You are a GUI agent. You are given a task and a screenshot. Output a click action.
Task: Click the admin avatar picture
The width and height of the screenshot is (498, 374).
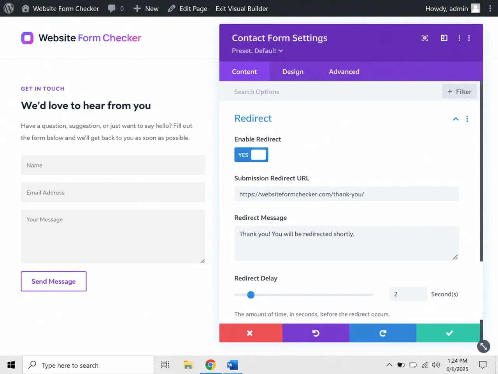(475, 8)
